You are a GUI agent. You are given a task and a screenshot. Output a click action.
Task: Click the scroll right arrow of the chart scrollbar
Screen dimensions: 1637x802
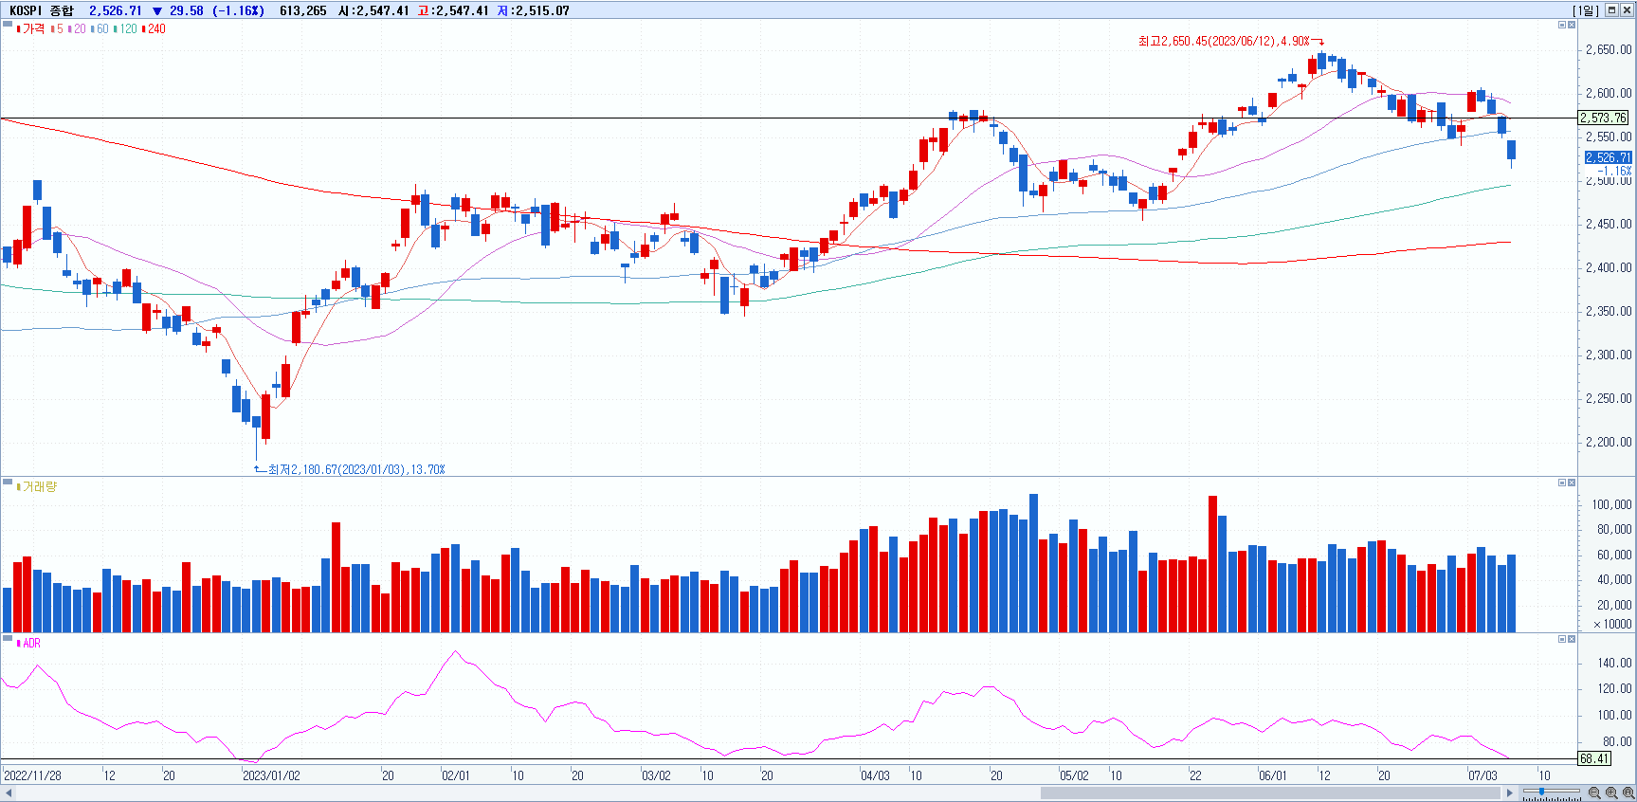1510,793
